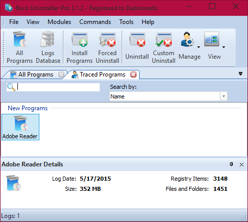Select the Adobe Reader traced program
Image resolution: width=248 pixels, height=222 pixels.
point(20,127)
